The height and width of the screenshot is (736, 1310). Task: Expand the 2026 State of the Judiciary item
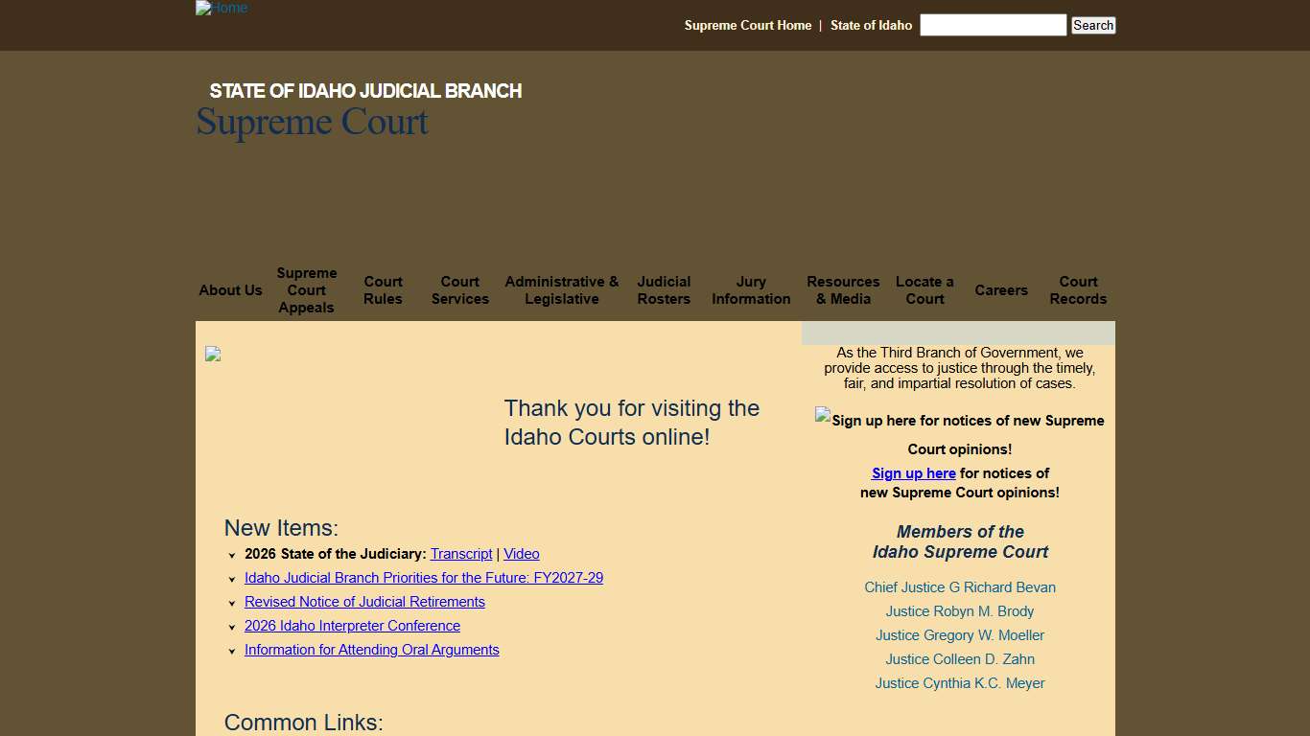232,555
